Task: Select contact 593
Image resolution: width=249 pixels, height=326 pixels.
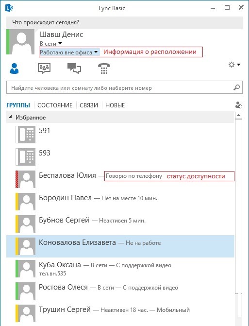Action: point(120,157)
